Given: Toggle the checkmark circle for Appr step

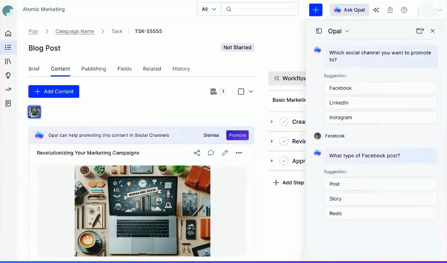Looking at the screenshot, I should click(284, 161).
